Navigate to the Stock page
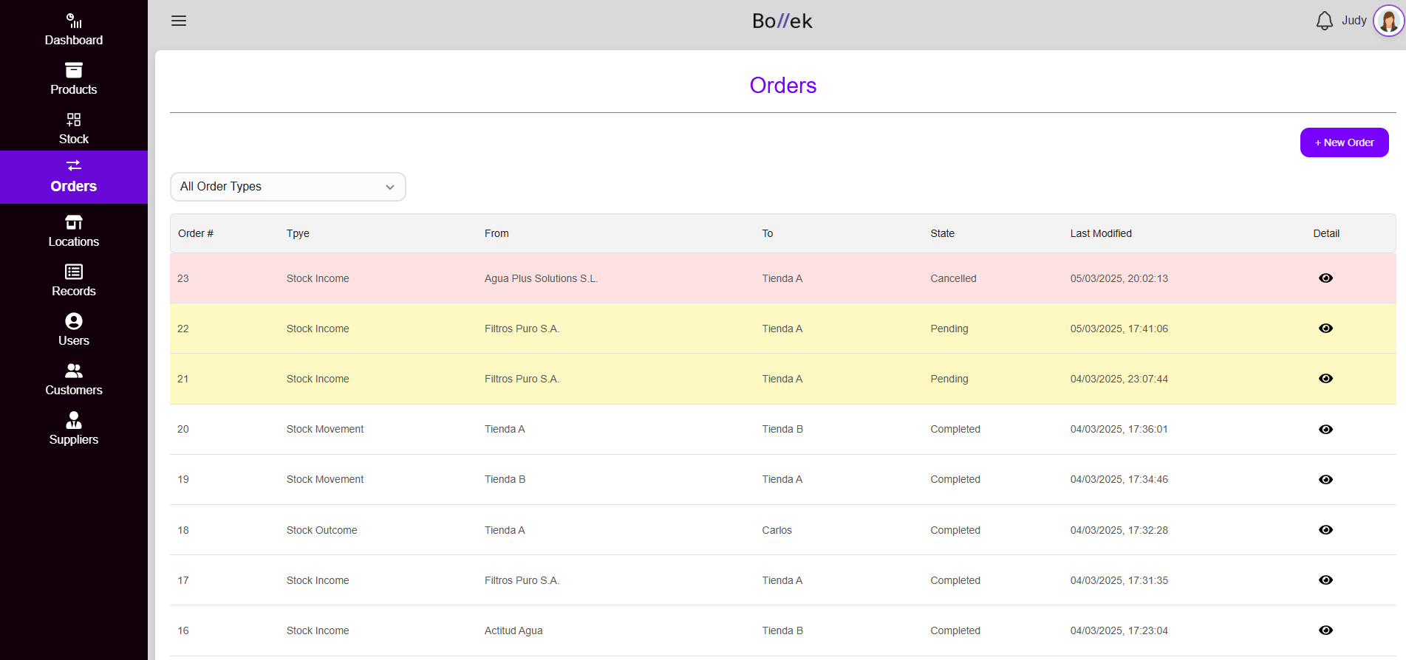 point(74,128)
